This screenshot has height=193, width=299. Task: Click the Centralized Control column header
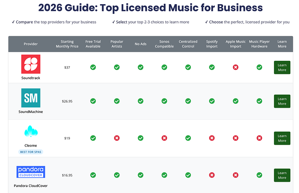tap(188, 44)
